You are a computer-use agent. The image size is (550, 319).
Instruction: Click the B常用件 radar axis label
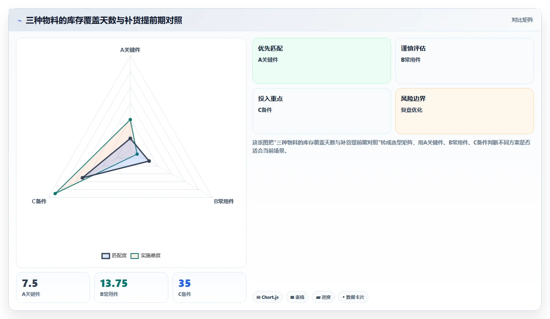click(x=224, y=201)
